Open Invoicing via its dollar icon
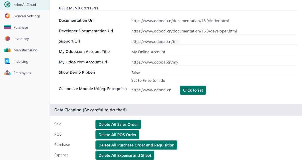The width and height of the screenshot is (302, 160). [x=7, y=61]
